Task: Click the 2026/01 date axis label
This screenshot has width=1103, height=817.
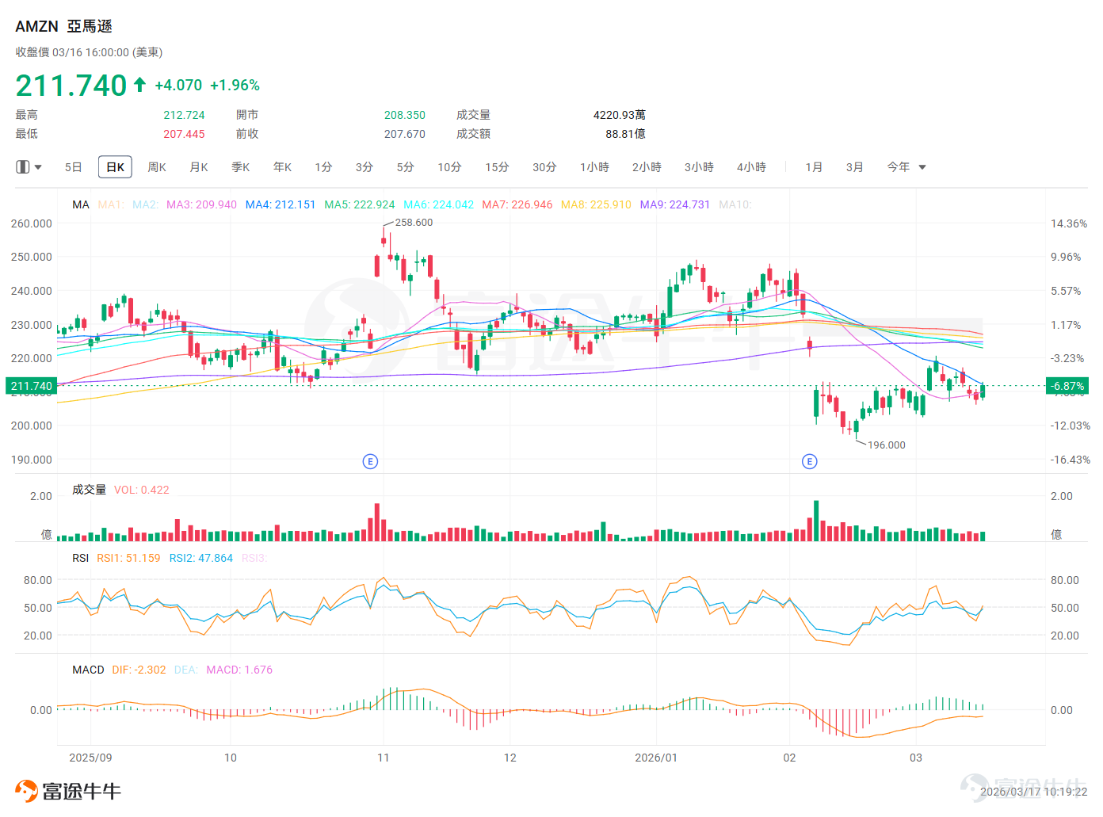Action: [x=656, y=758]
